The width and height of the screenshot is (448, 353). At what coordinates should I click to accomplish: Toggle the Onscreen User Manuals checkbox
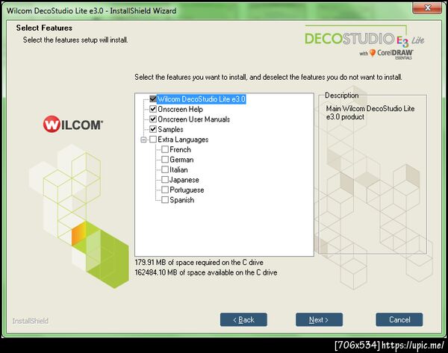coord(153,119)
